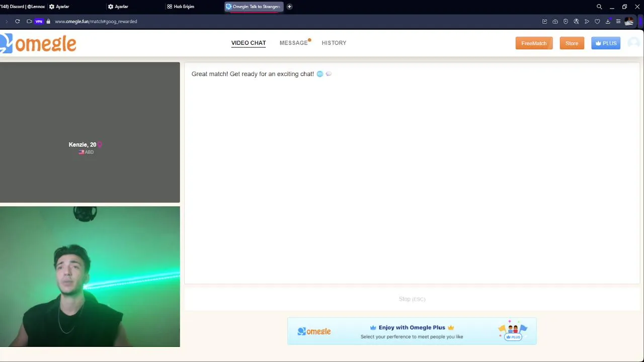Open the tab search magnifier icon
This screenshot has height=362, width=644.
click(x=599, y=7)
